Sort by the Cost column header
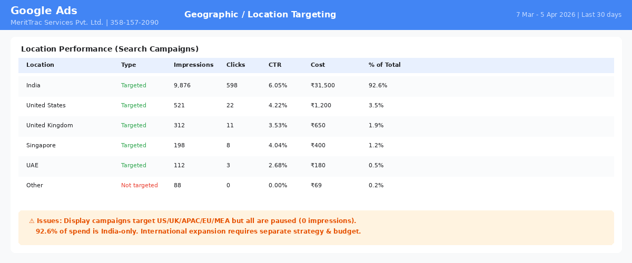 (x=318, y=65)
